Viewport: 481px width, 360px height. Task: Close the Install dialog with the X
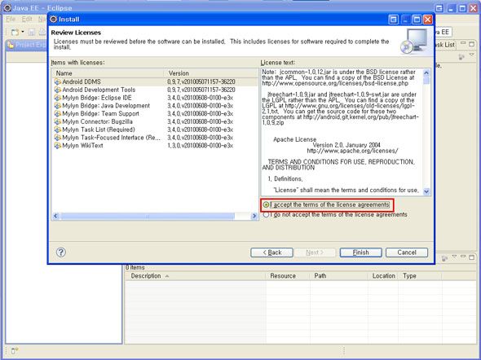(x=428, y=20)
